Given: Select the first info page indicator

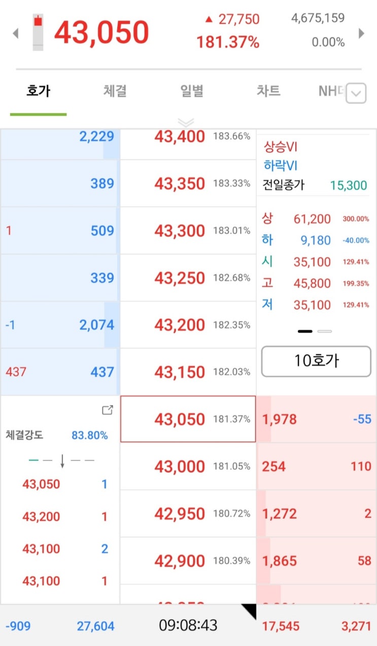Looking at the screenshot, I should [x=305, y=331].
